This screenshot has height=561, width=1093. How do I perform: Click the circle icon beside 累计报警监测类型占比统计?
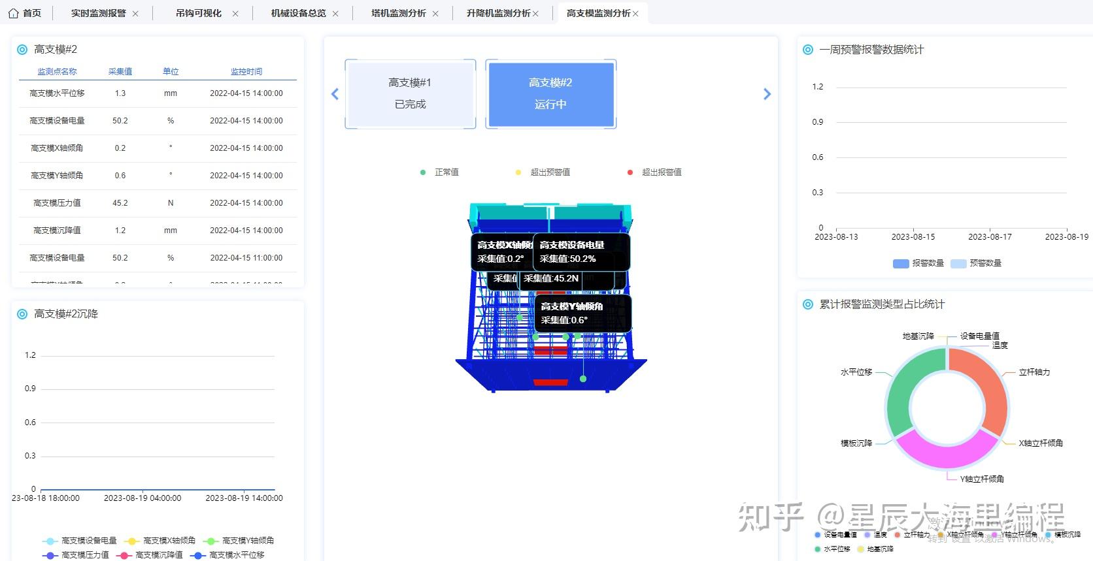tap(808, 304)
